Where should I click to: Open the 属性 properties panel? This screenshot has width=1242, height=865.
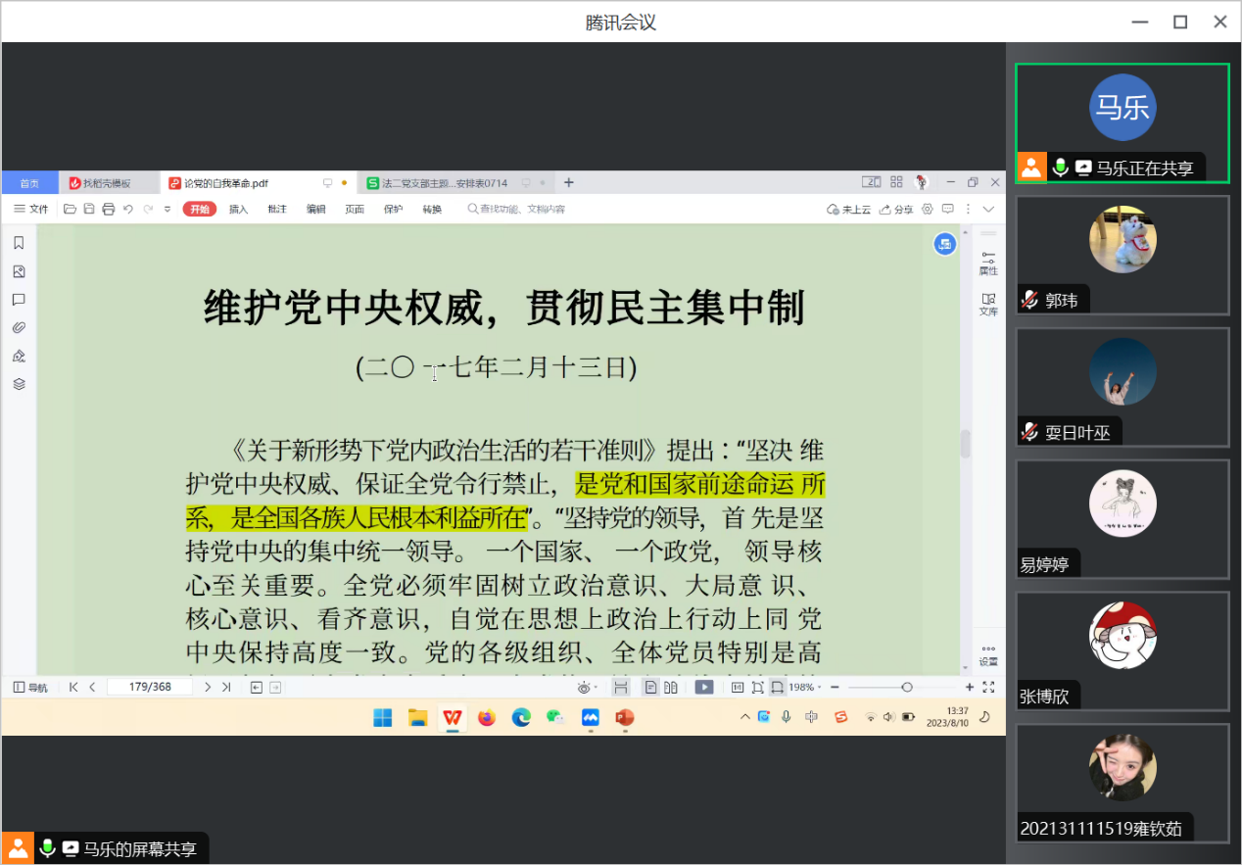[x=988, y=263]
